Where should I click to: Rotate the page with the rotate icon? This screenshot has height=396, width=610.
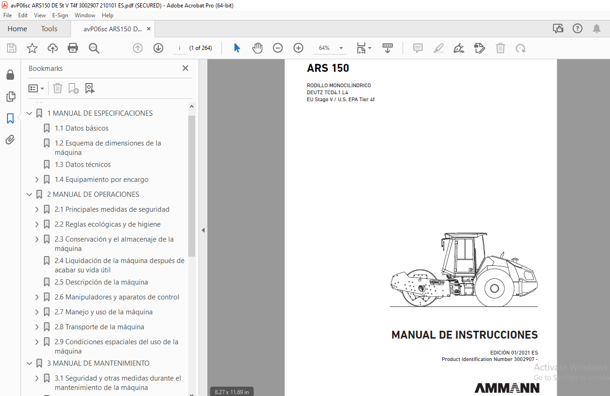[x=521, y=48]
